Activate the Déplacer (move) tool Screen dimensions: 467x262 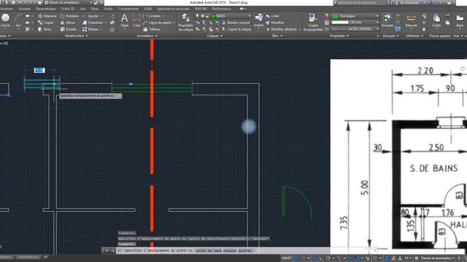pyautogui.click(x=47, y=16)
